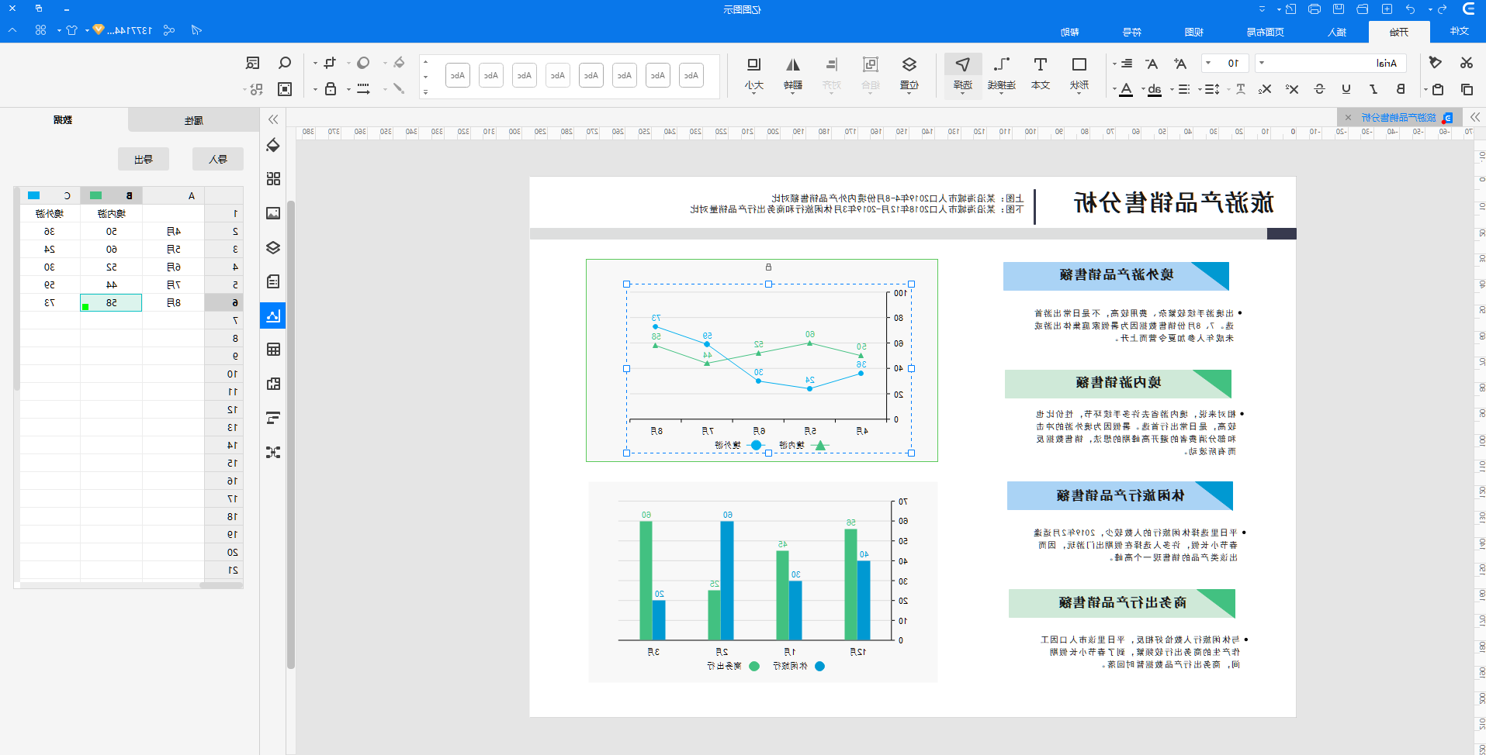Click the Copy icon in the ribbon
Viewport: 1486px width, 755px height.
pyautogui.click(x=1466, y=89)
